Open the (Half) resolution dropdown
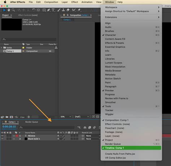The height and width of the screenshot is (166, 171). click(82, 117)
